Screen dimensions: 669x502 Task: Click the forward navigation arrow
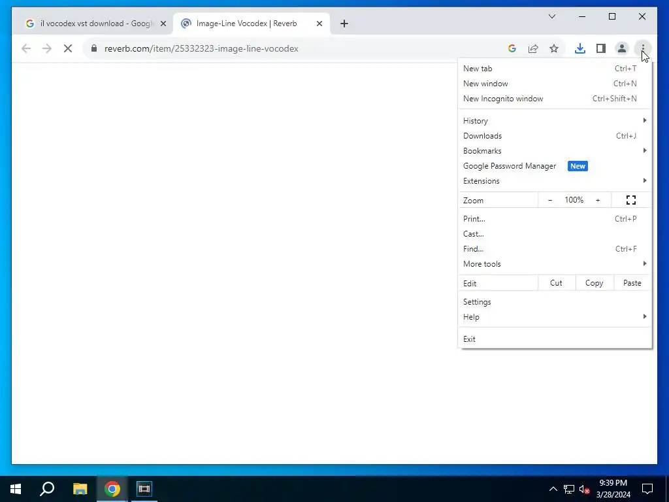[47, 48]
